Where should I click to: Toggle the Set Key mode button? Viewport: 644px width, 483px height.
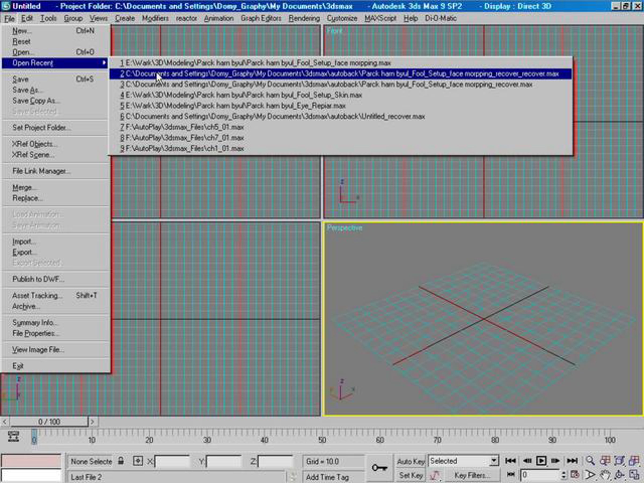[411, 475]
